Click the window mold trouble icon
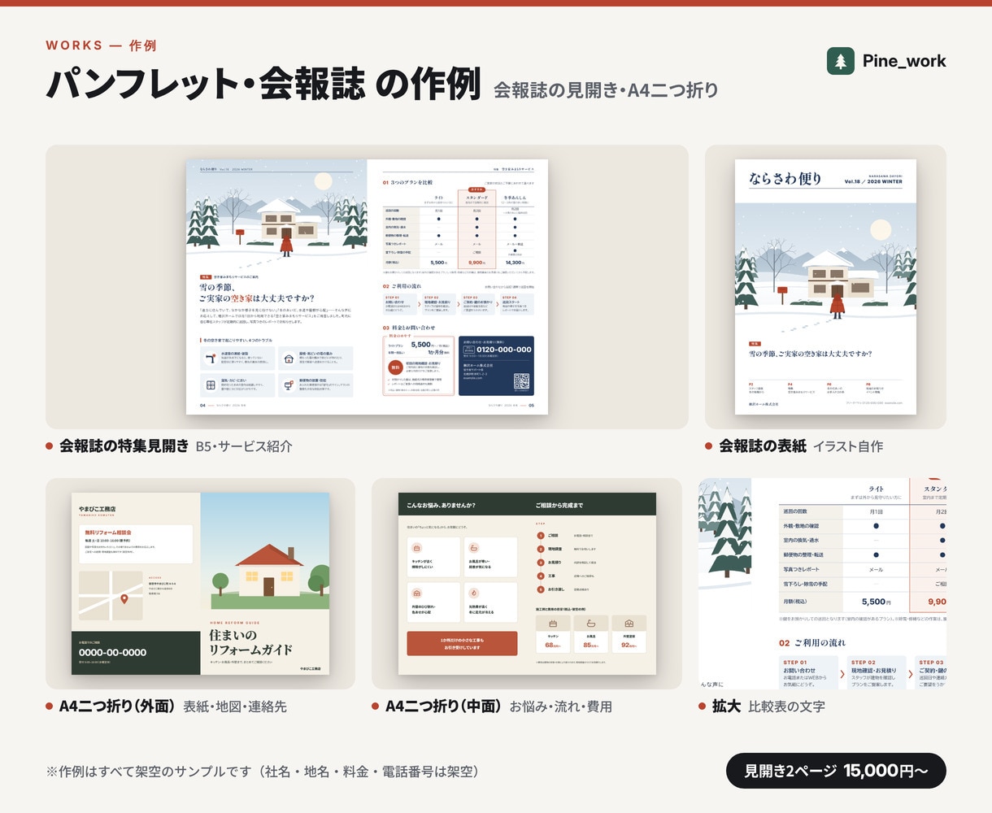The width and height of the screenshot is (992, 813). click(211, 385)
